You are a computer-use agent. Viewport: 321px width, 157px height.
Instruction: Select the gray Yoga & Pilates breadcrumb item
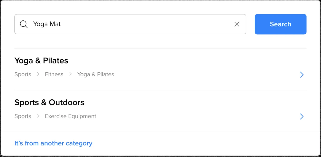[96, 74]
